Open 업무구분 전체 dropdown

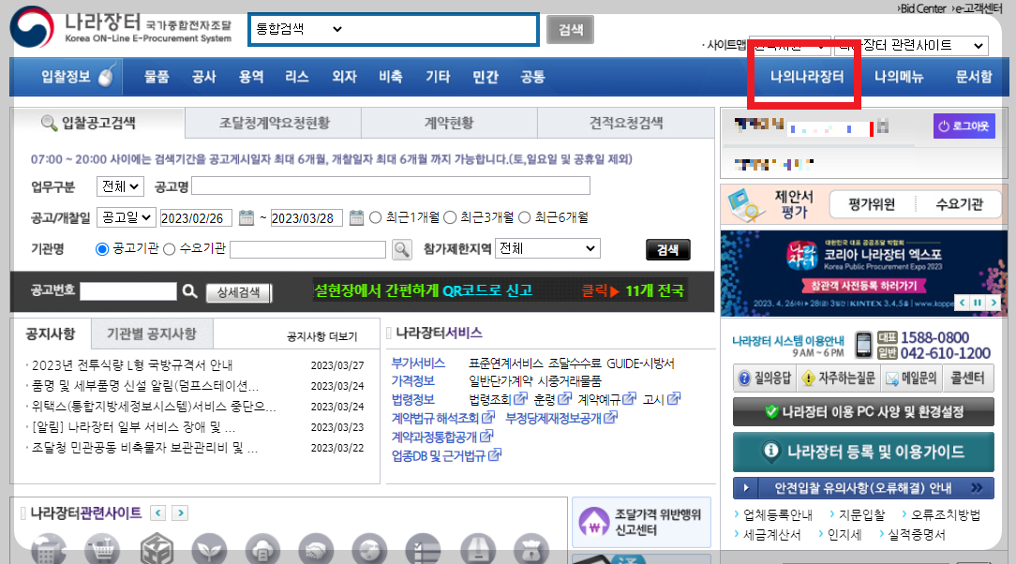pyautogui.click(x=120, y=186)
